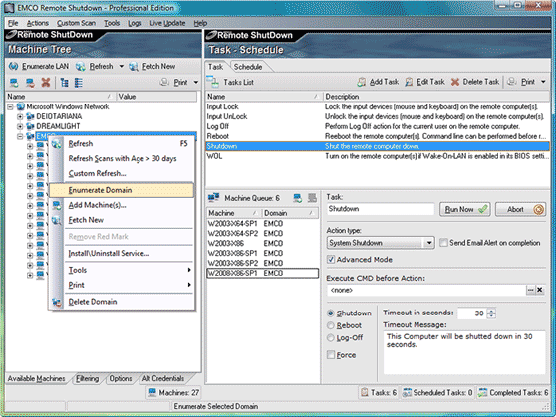Click the Add Task icon
The image size is (556, 417).
(x=362, y=82)
